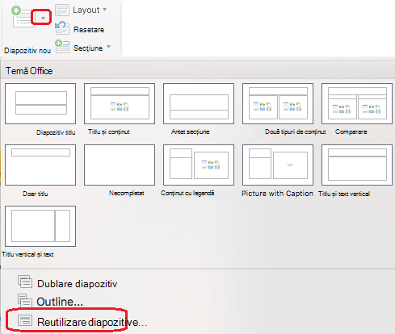Select the Titlu și text vertical layout
The width and height of the screenshot is (395, 334).
[357, 165]
